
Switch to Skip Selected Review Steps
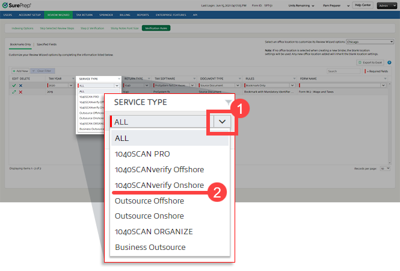point(57,28)
